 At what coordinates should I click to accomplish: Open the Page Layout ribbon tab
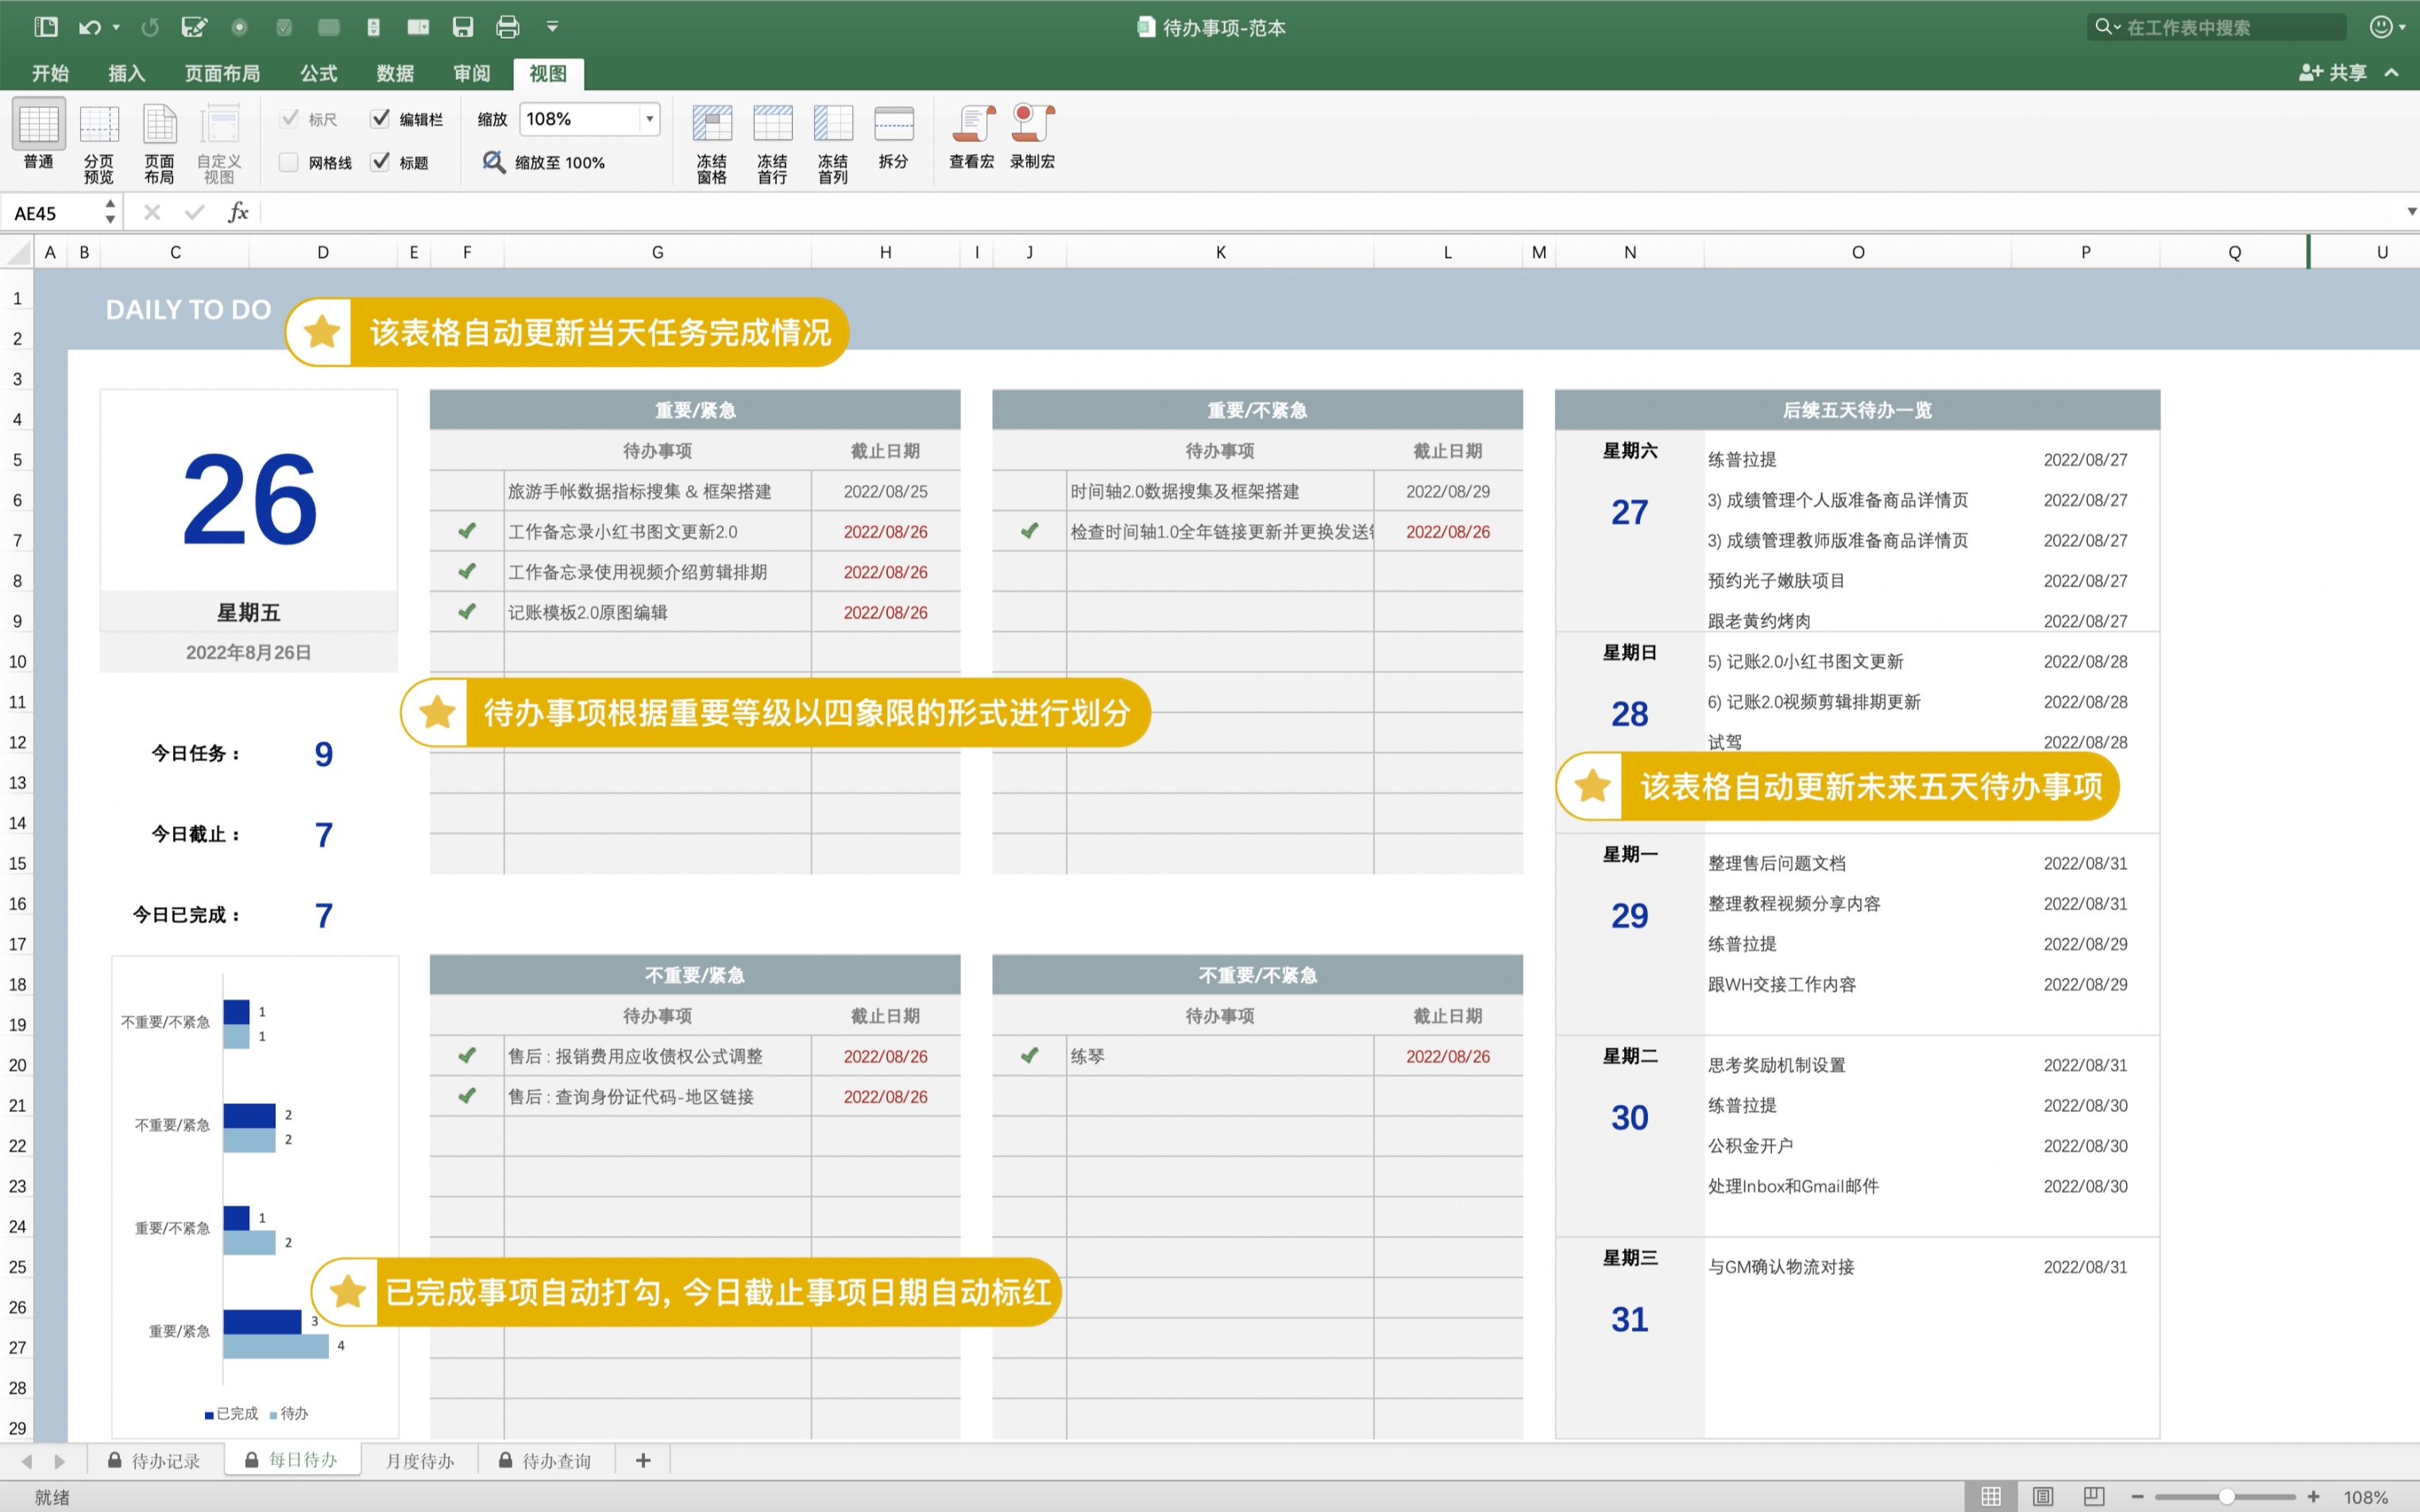pos(222,73)
